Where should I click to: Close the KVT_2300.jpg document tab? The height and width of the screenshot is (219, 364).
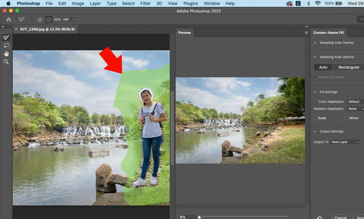[x=16, y=29]
